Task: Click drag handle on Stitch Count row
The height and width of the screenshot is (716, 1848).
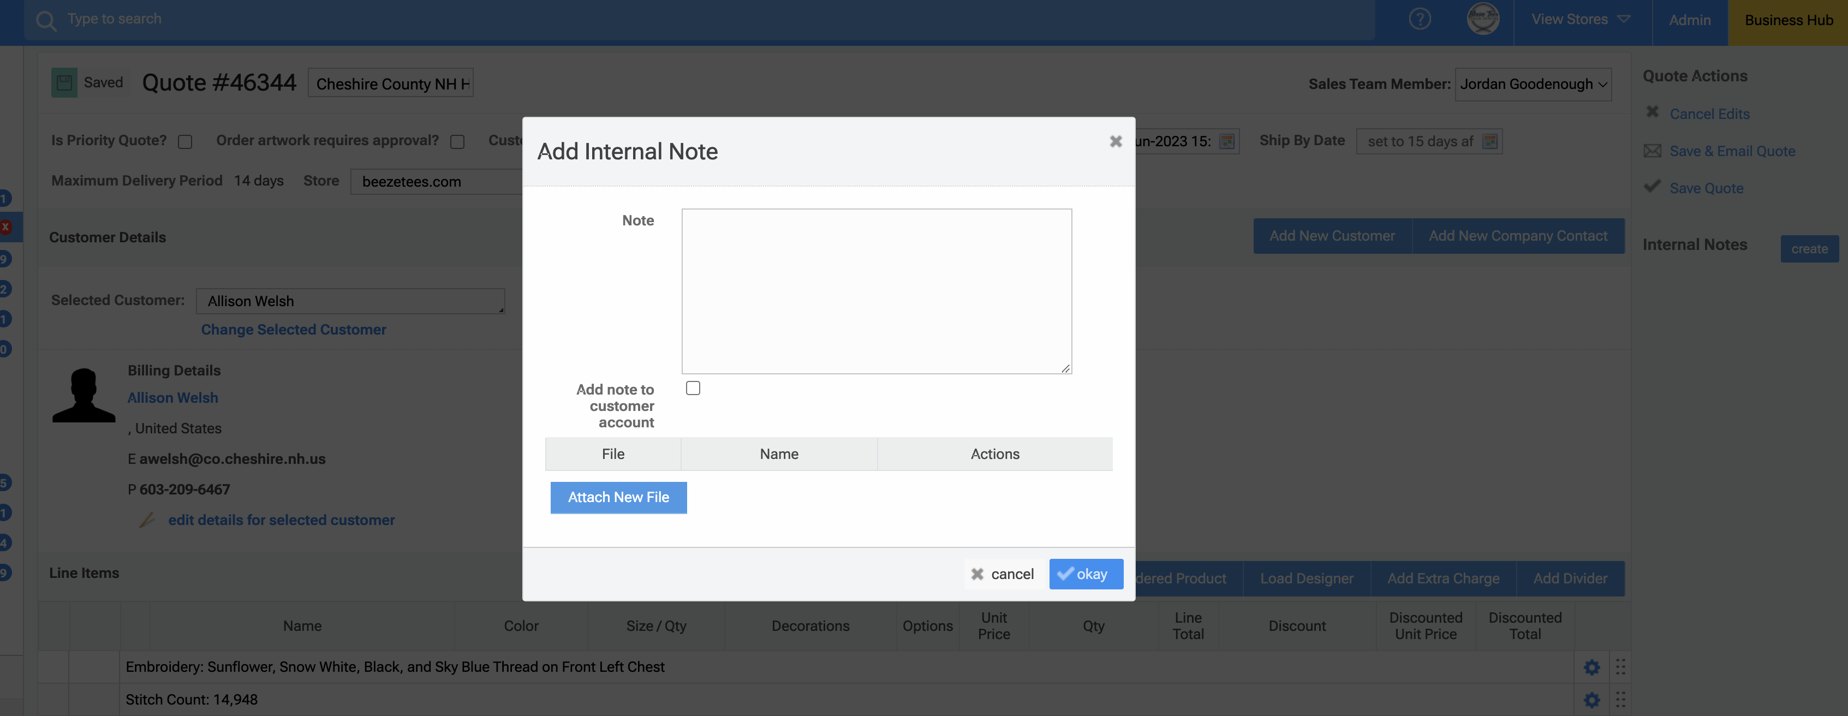Action: pos(1620,700)
